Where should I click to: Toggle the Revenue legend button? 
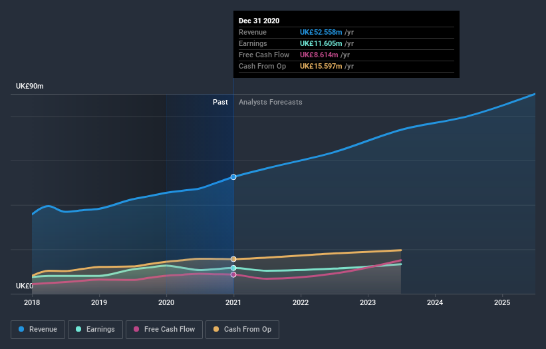[38, 330]
